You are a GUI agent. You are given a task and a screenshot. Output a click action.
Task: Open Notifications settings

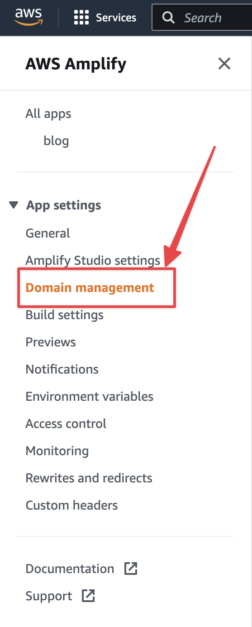point(62,369)
